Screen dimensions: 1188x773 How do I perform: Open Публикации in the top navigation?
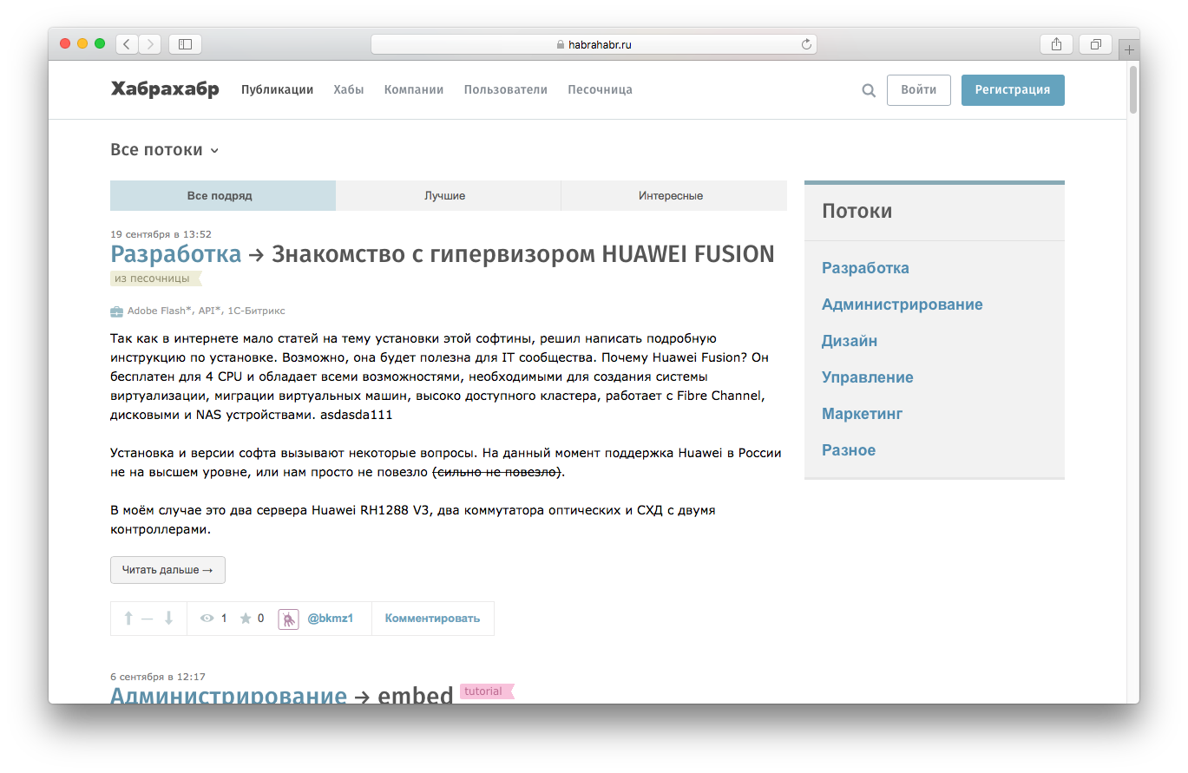tap(277, 89)
